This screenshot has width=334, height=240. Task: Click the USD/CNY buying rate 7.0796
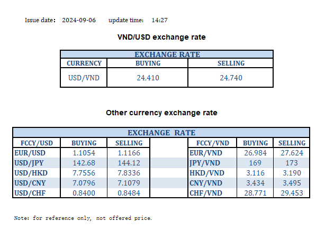point(84,183)
